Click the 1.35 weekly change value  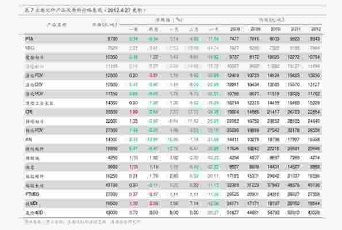point(133,121)
